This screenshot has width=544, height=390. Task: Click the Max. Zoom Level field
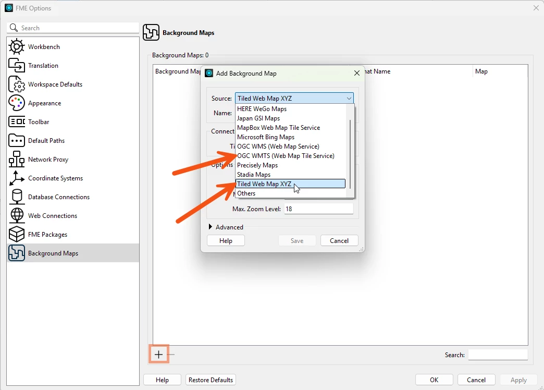click(x=318, y=209)
